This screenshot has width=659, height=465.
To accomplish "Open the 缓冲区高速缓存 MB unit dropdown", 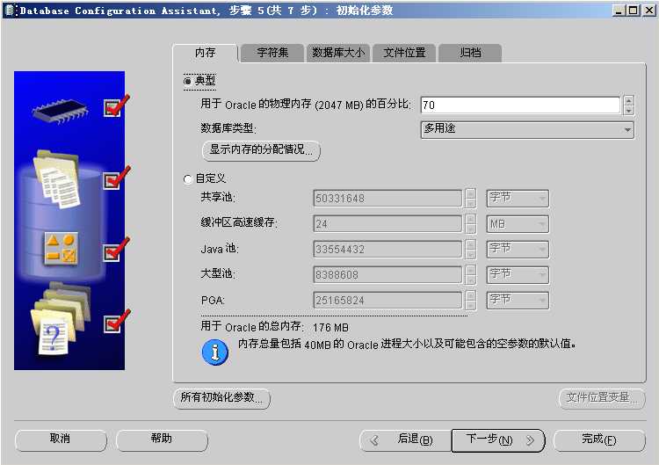I will pyautogui.click(x=518, y=224).
